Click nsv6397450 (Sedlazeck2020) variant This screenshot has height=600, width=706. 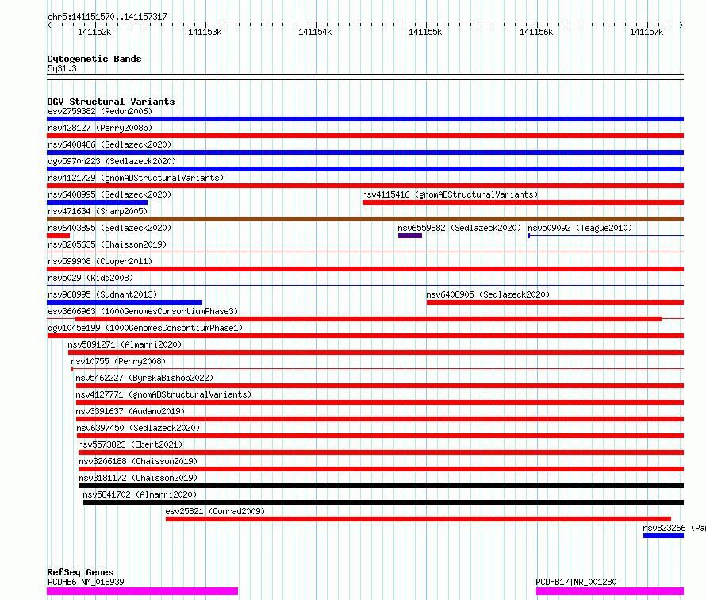[138, 428]
